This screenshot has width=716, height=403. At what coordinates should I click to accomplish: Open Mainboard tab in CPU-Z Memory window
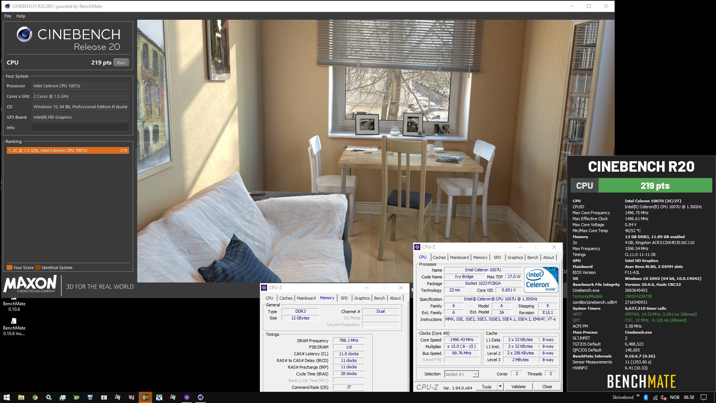306,298
